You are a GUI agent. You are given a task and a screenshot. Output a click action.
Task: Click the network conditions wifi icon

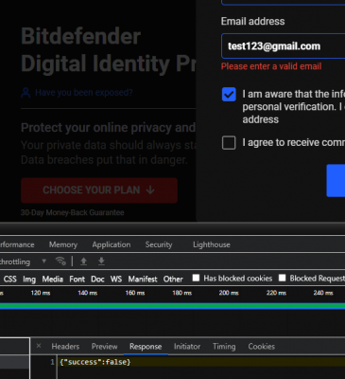tap(60, 262)
